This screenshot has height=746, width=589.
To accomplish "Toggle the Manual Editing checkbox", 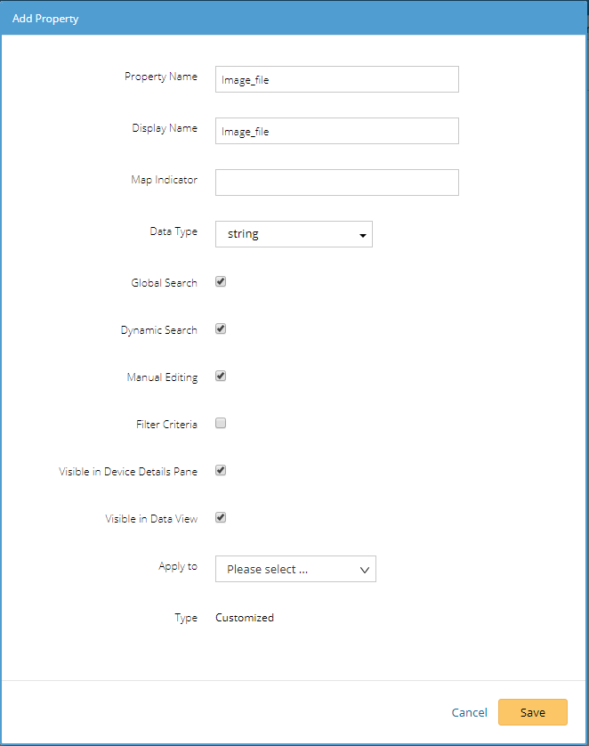I will click(221, 376).
